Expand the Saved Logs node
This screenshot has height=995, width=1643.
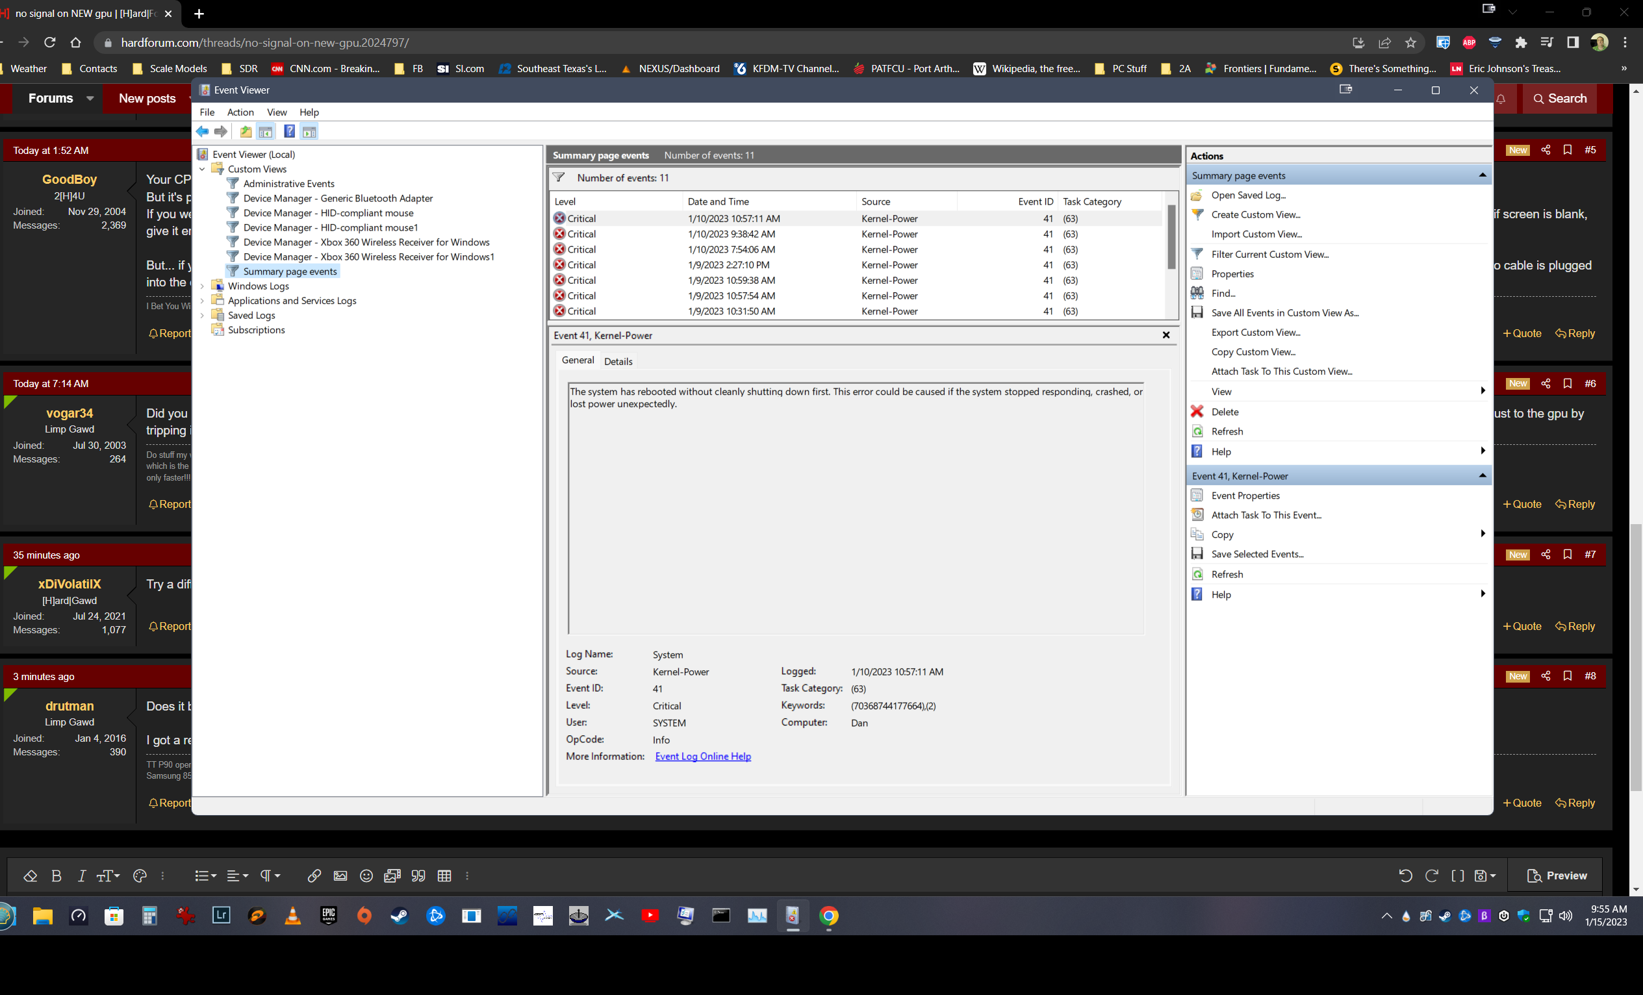(202, 315)
